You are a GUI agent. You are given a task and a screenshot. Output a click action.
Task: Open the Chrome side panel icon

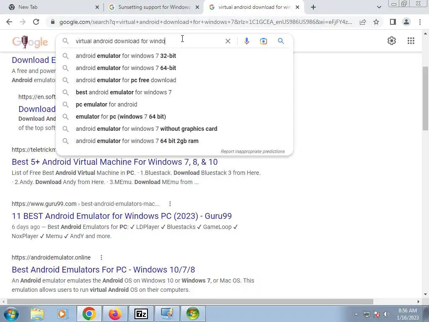393,22
